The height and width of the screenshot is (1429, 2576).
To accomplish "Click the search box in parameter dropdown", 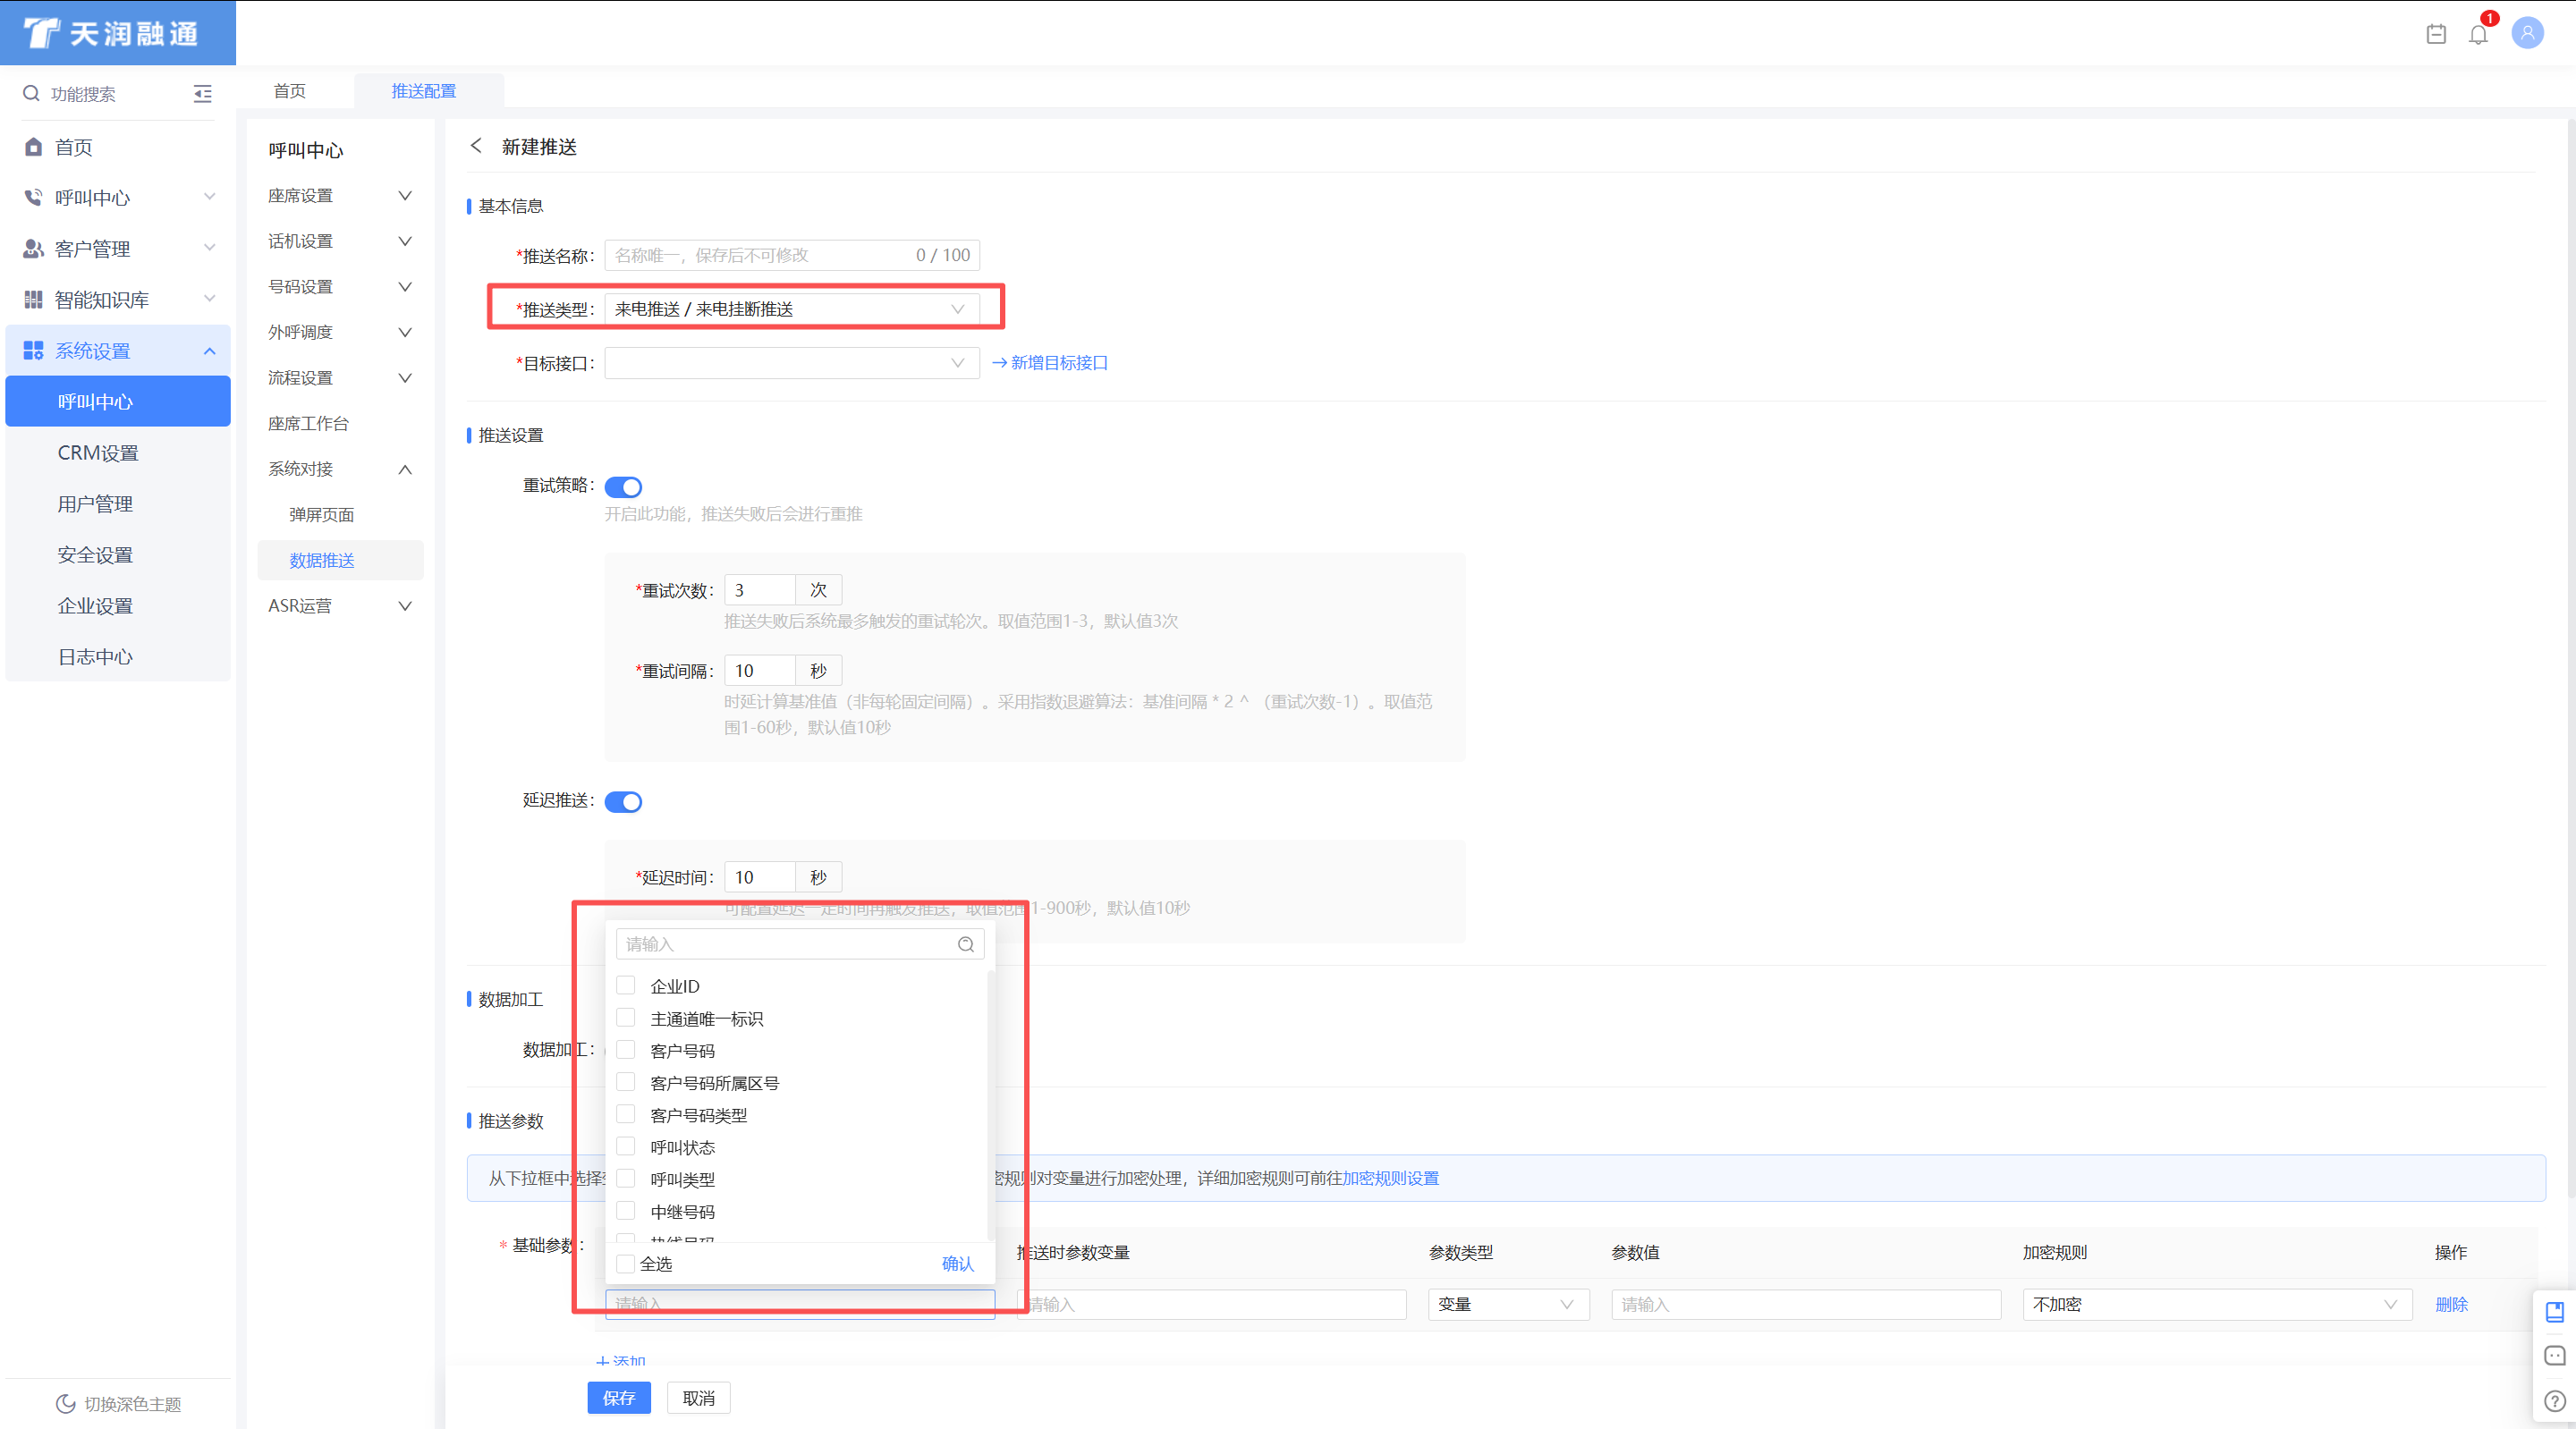I will coord(800,944).
